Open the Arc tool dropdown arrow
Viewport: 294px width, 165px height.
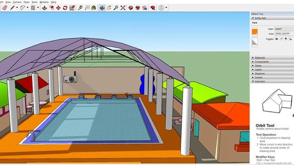pyautogui.click(x=28, y=8)
